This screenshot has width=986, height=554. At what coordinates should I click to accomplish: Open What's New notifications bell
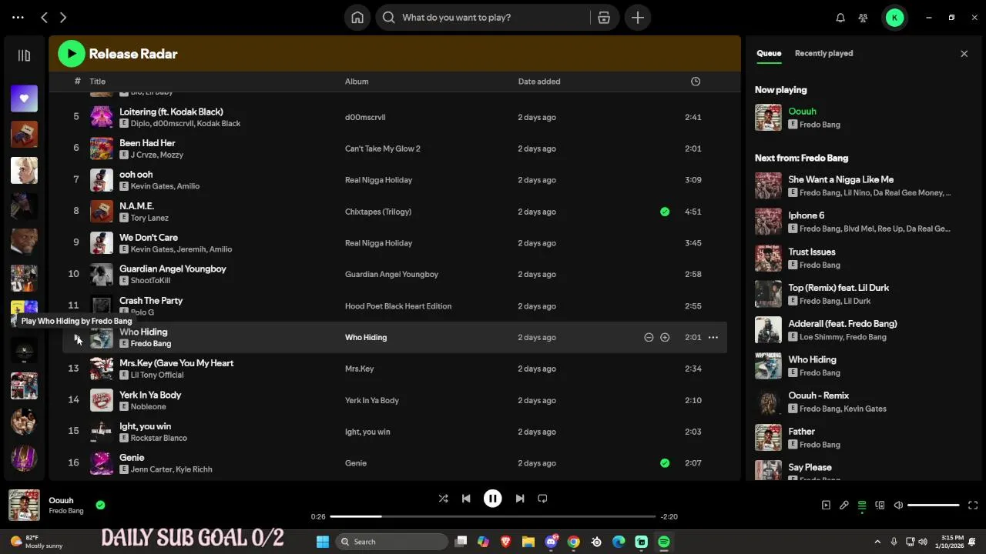coord(840,17)
